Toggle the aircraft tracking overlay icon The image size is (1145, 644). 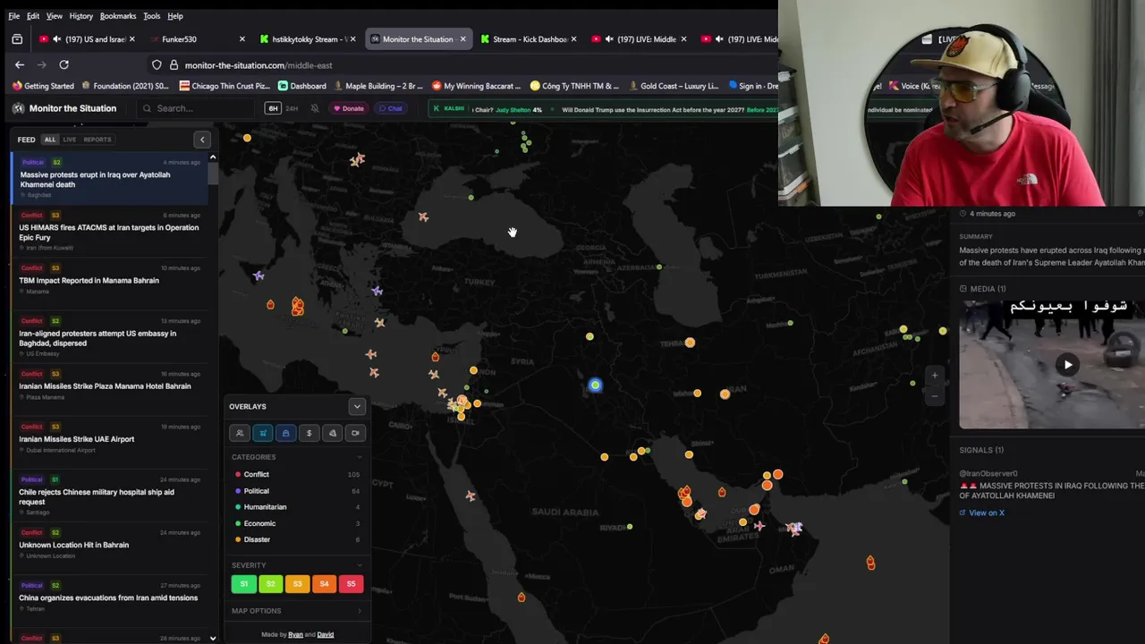pyautogui.click(x=262, y=433)
